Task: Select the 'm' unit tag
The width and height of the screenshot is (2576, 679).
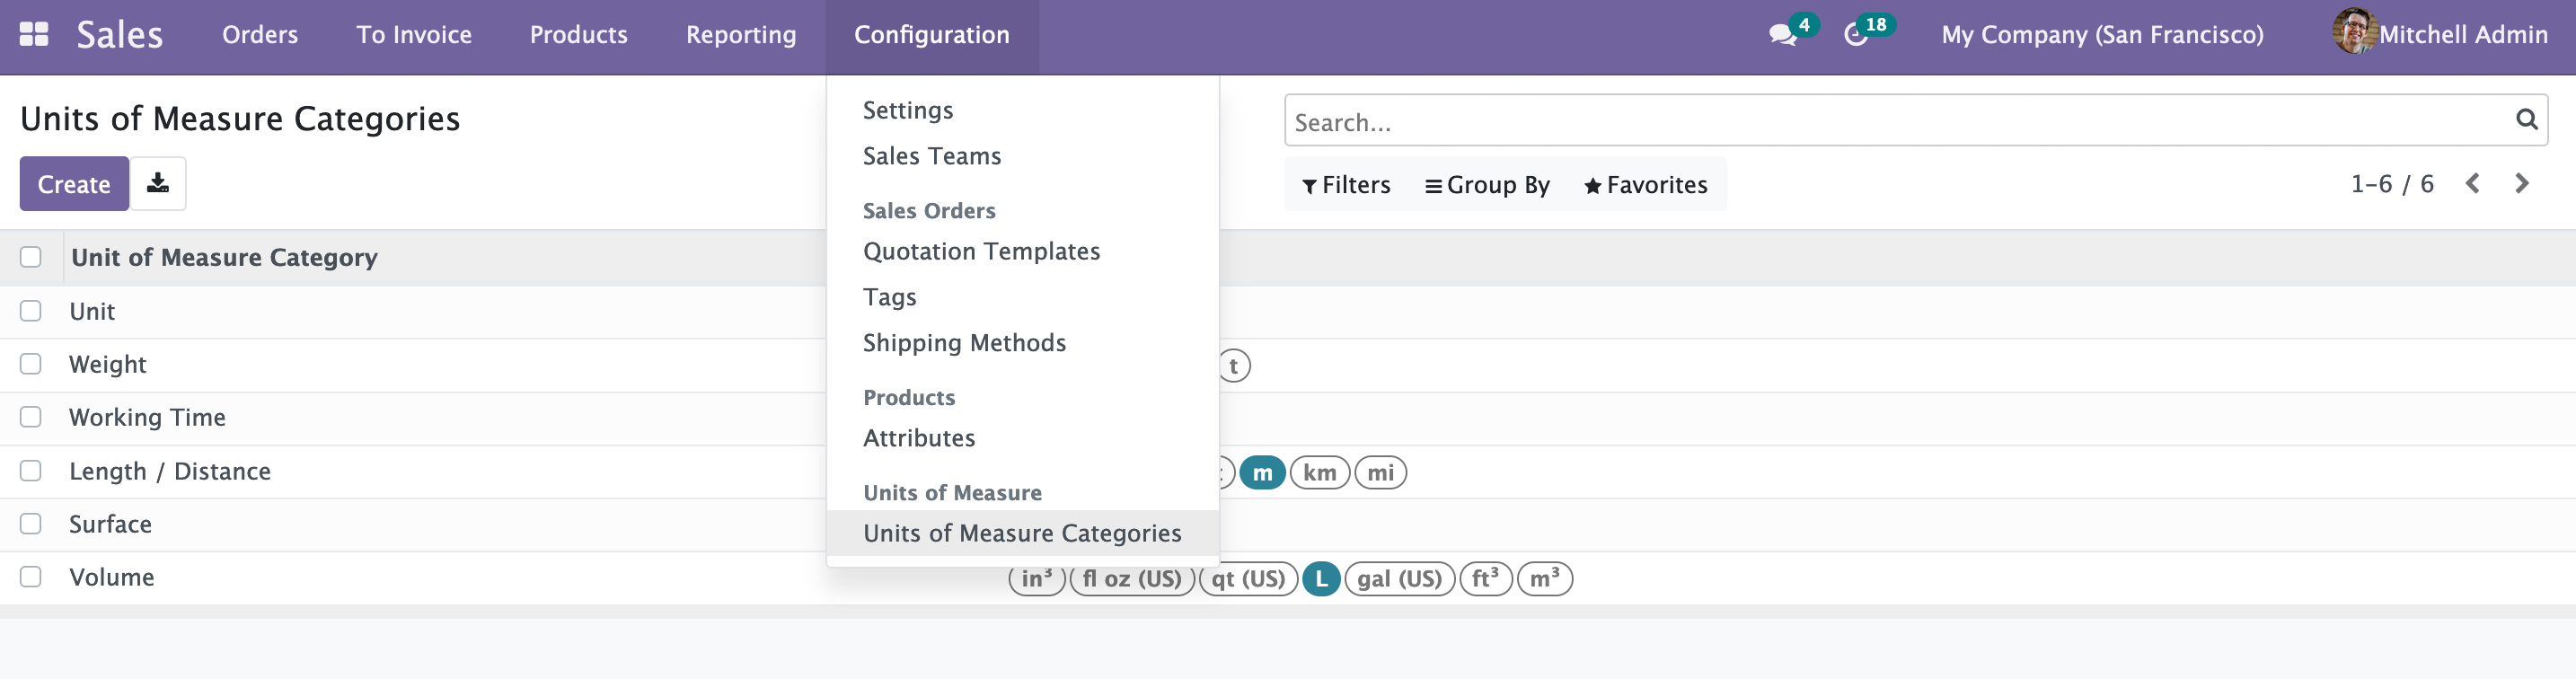Action: click(1262, 472)
